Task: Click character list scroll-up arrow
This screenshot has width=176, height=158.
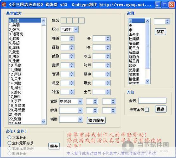Action: pos(43,21)
